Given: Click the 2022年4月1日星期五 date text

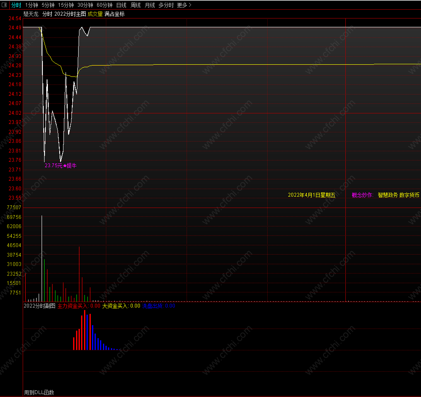Looking at the screenshot, I should pyautogui.click(x=311, y=195).
